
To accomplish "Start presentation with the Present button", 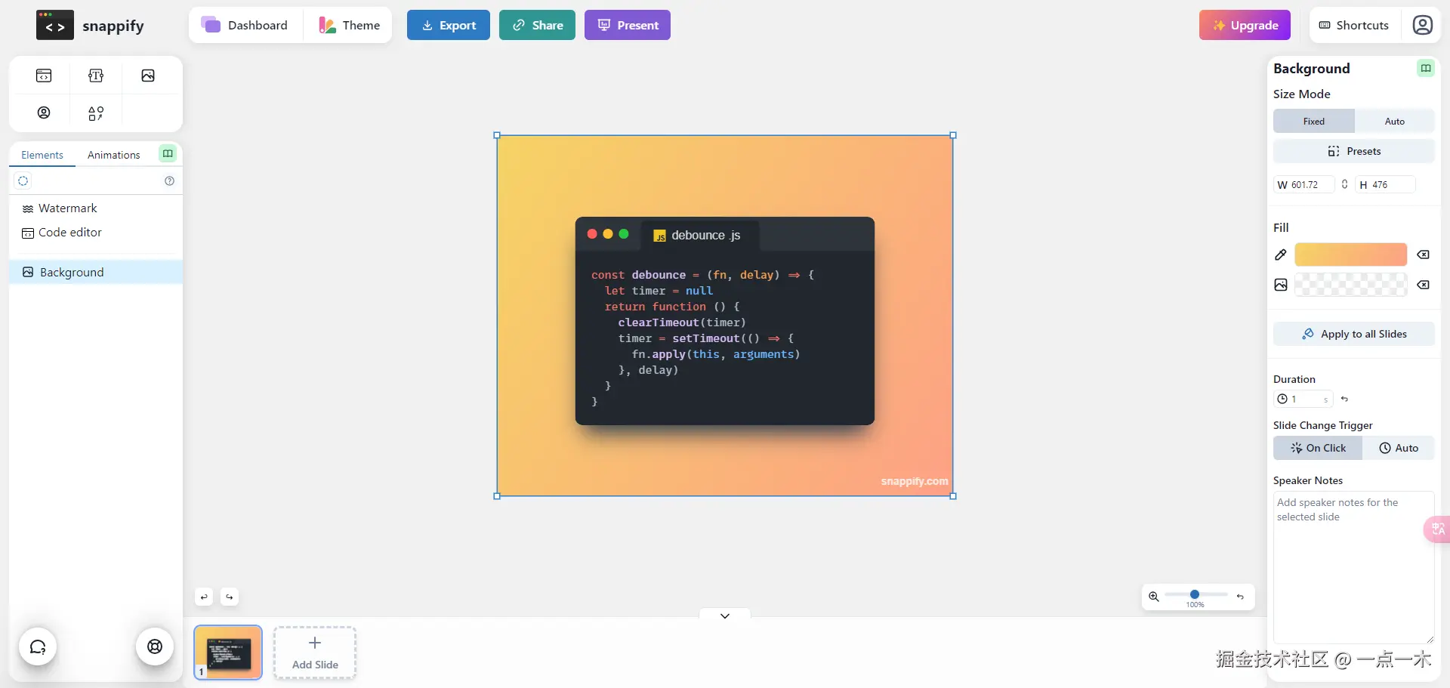I will pos(628,25).
